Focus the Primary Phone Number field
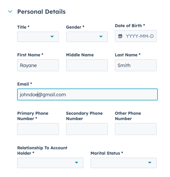 38,129
